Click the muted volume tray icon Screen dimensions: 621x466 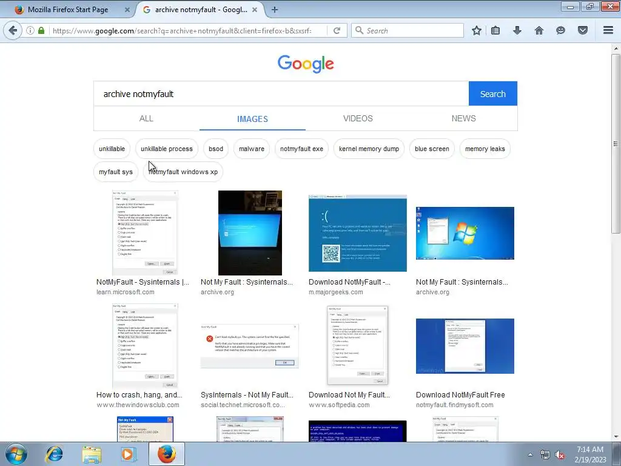(560, 455)
